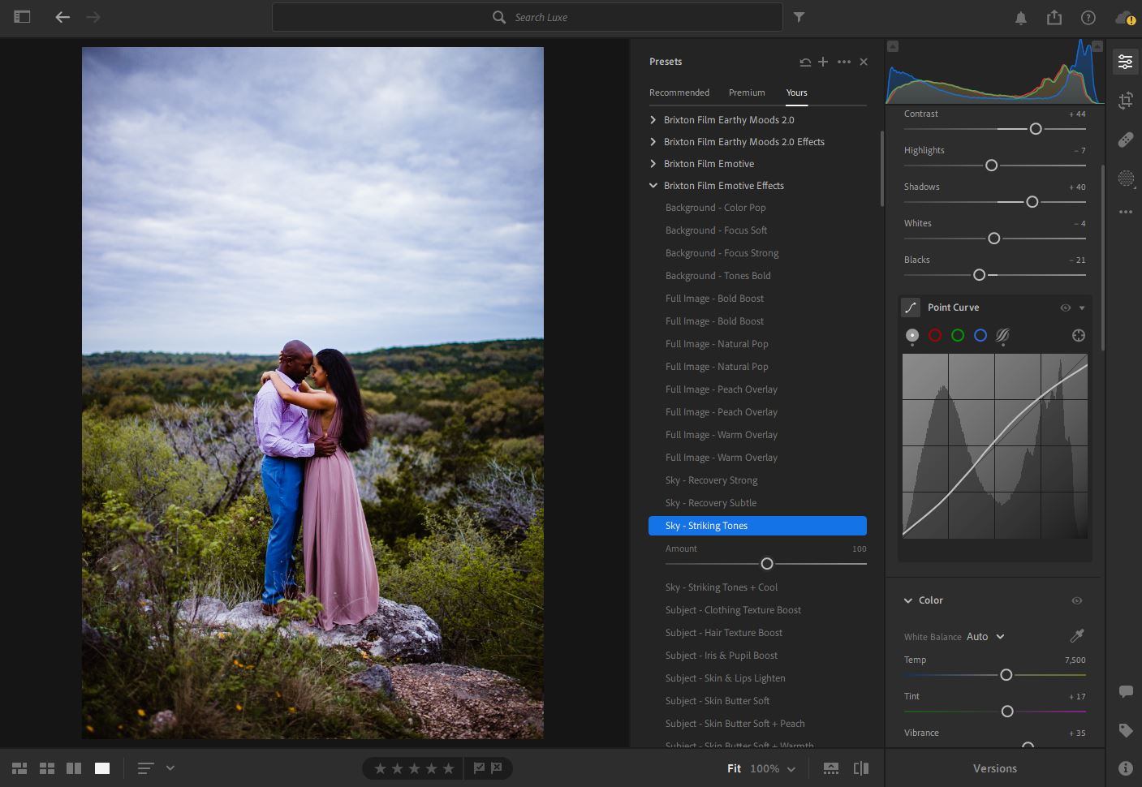Toggle Color panel visibility eye

click(1076, 600)
